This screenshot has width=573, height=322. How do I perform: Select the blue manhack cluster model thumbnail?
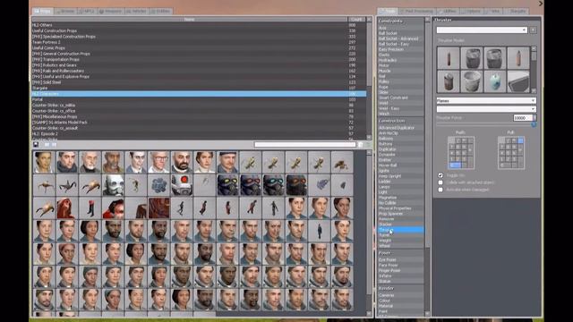coord(159,185)
